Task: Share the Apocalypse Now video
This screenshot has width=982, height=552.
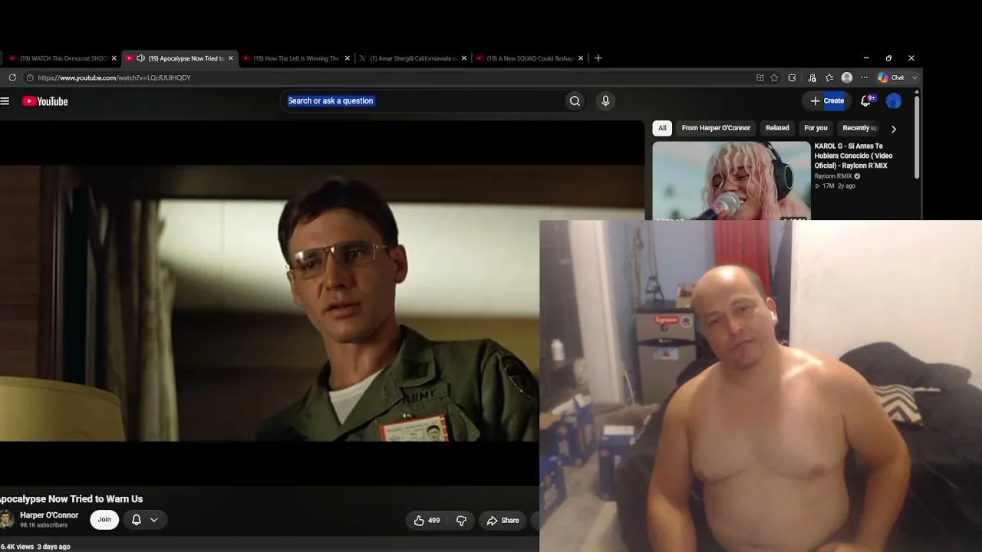Action: click(x=503, y=521)
